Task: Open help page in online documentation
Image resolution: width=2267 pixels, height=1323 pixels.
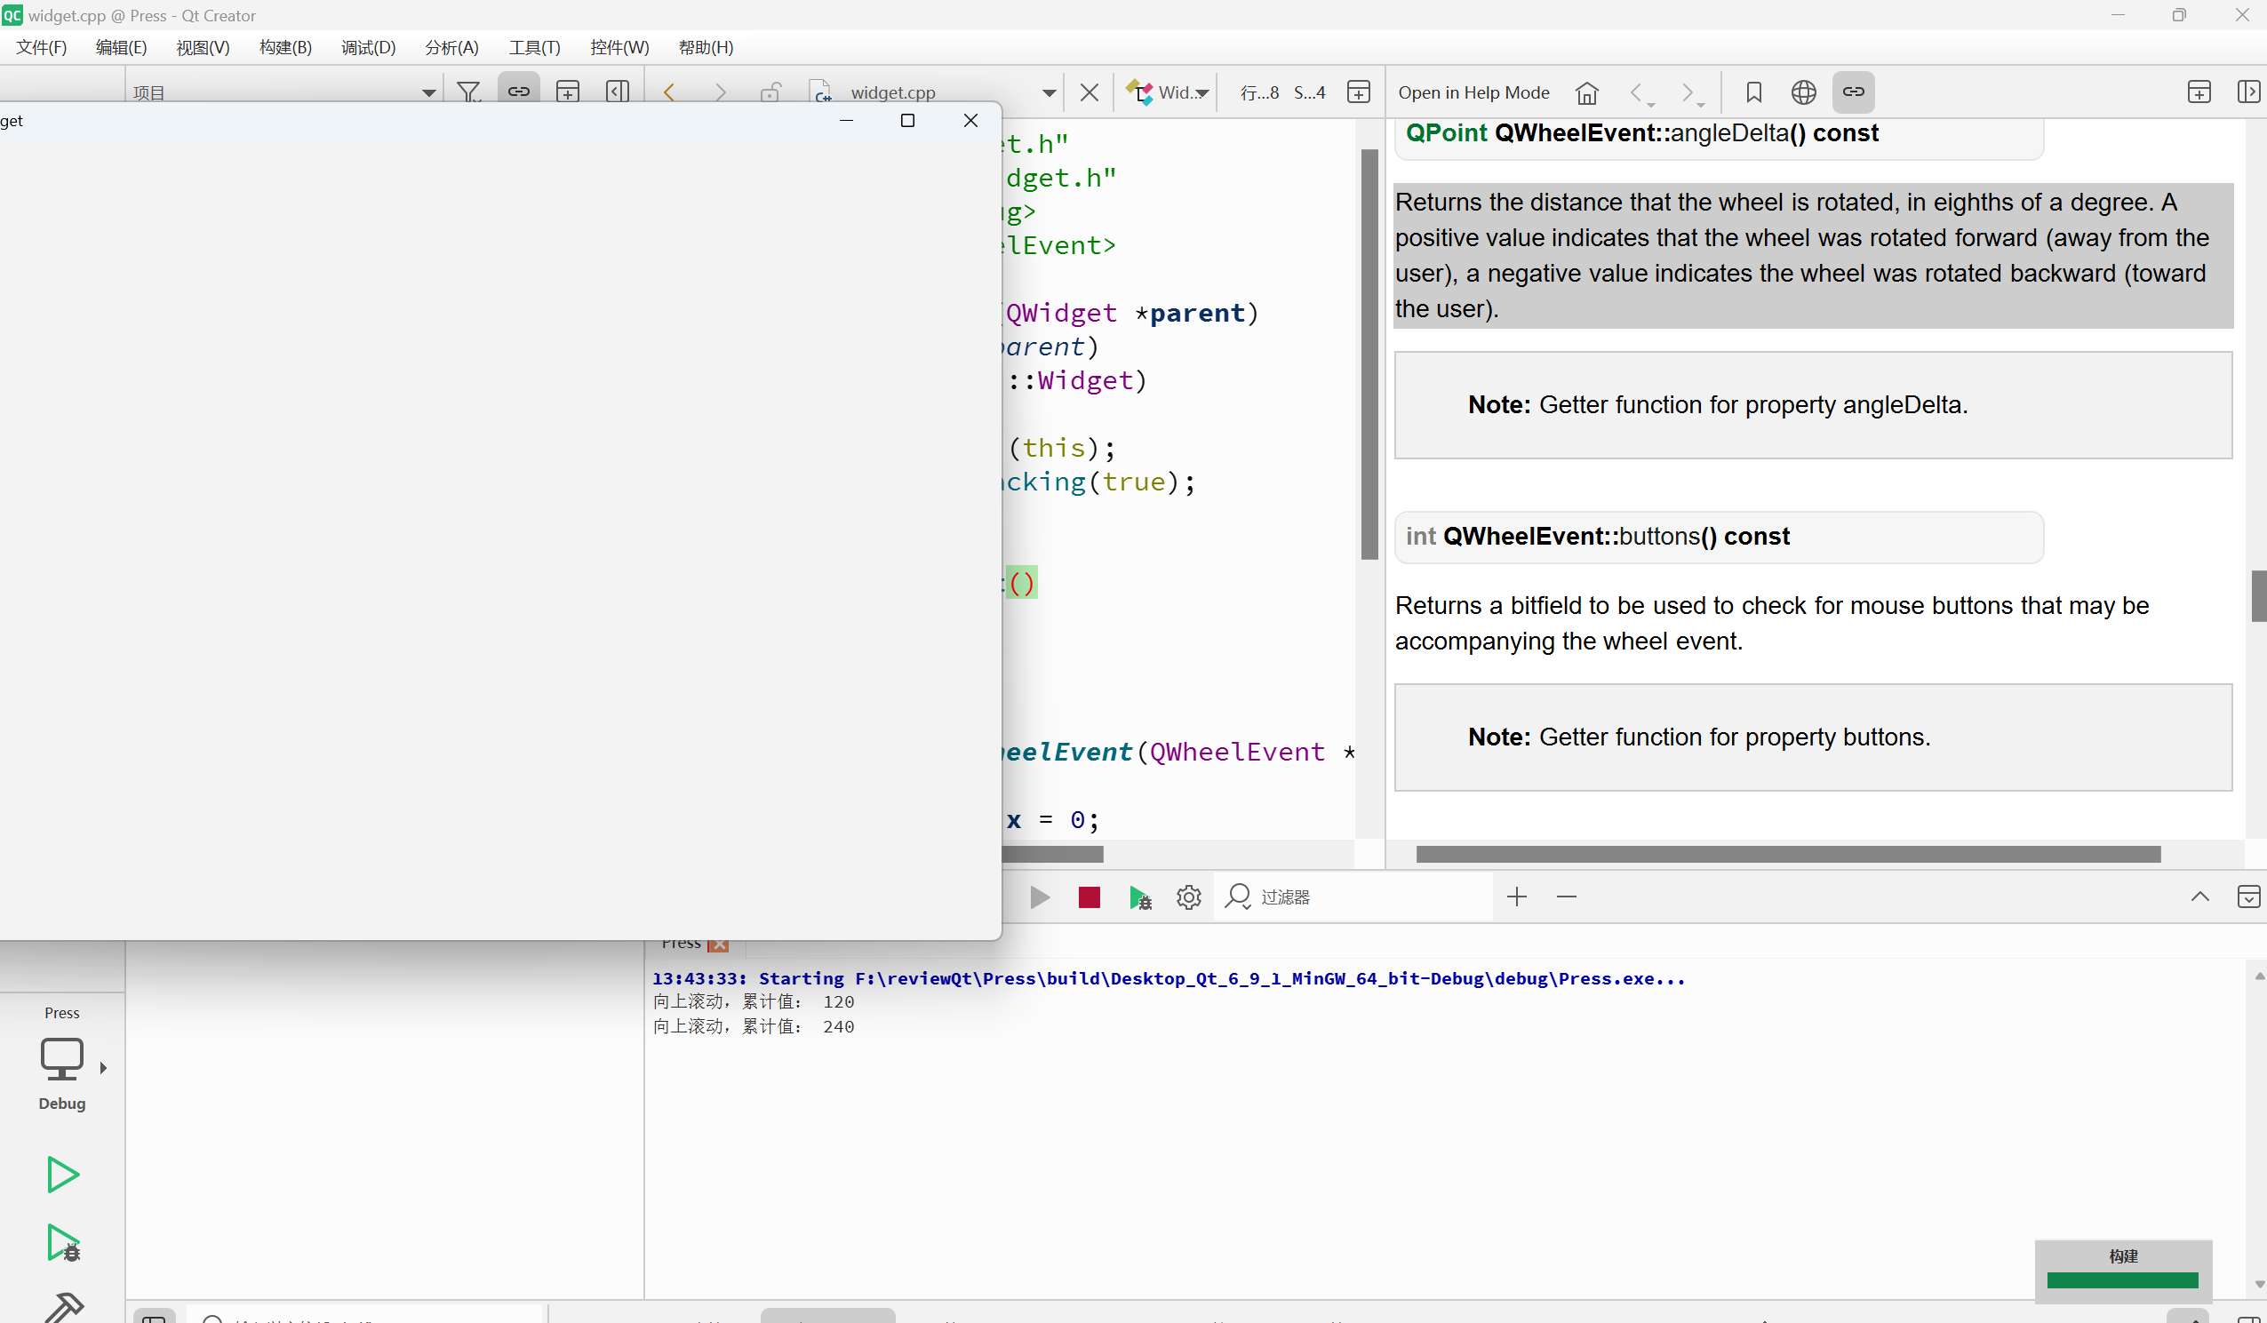Action: [1803, 92]
